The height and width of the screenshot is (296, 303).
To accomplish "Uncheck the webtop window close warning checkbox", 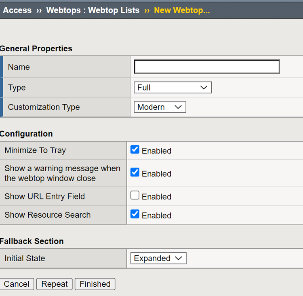I will tap(135, 173).
